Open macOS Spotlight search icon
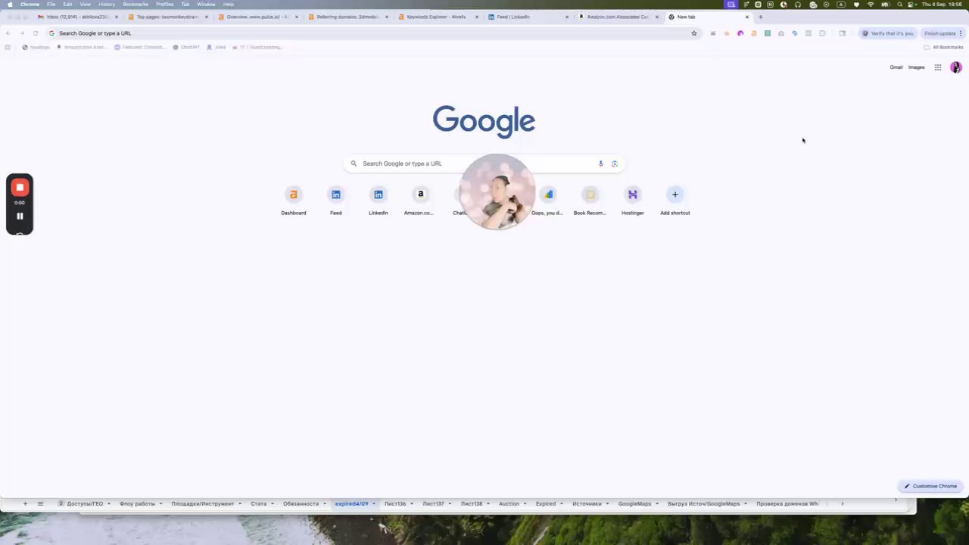Screen dimensions: 969x545 [x=900, y=5]
